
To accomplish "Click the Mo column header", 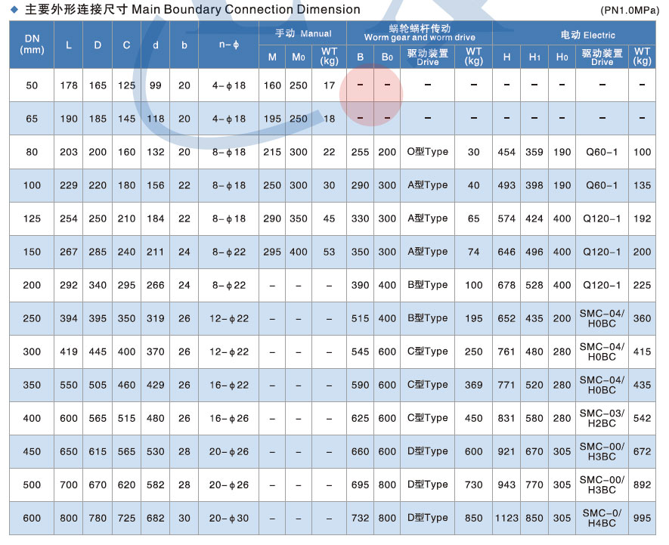I will (299, 57).
